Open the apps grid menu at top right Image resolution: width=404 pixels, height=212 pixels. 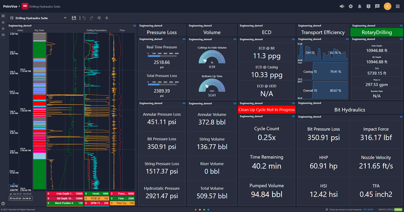coord(398,6)
